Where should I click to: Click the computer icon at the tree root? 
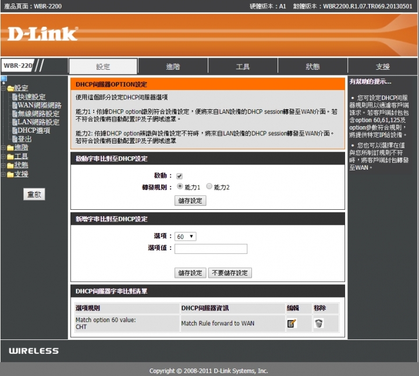[x=3, y=79]
